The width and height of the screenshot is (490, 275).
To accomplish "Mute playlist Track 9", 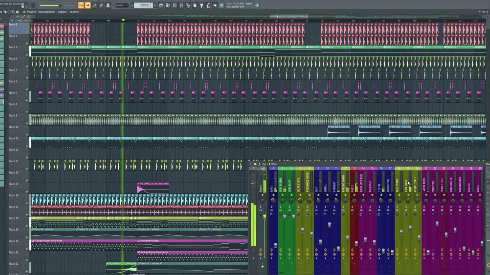I will (x=27, y=123).
